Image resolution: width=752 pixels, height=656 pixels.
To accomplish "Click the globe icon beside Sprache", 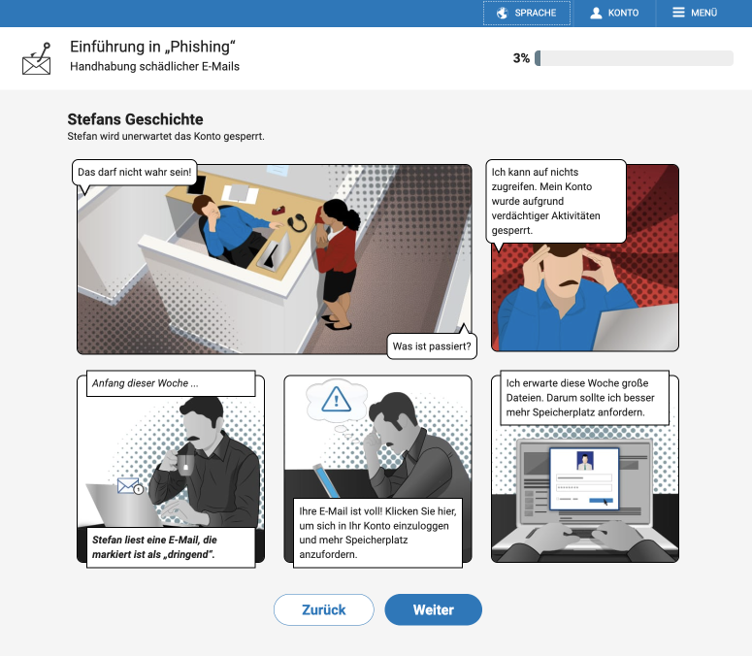I will coord(502,14).
